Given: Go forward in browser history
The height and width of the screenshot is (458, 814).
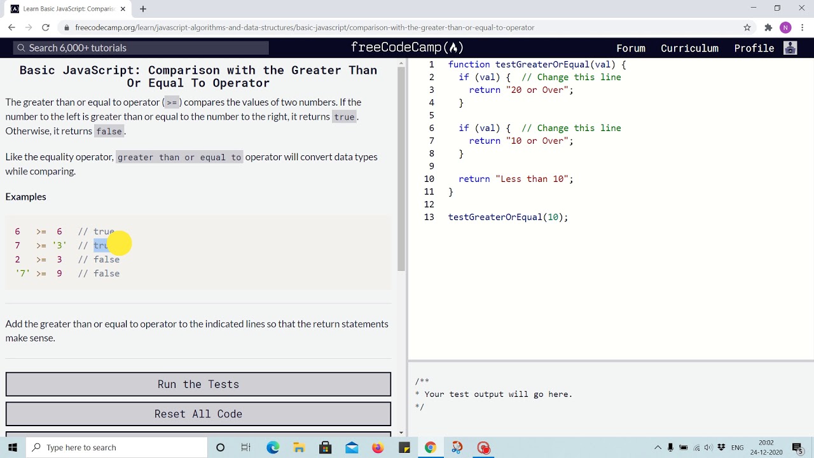Looking at the screenshot, I should pos(29,27).
